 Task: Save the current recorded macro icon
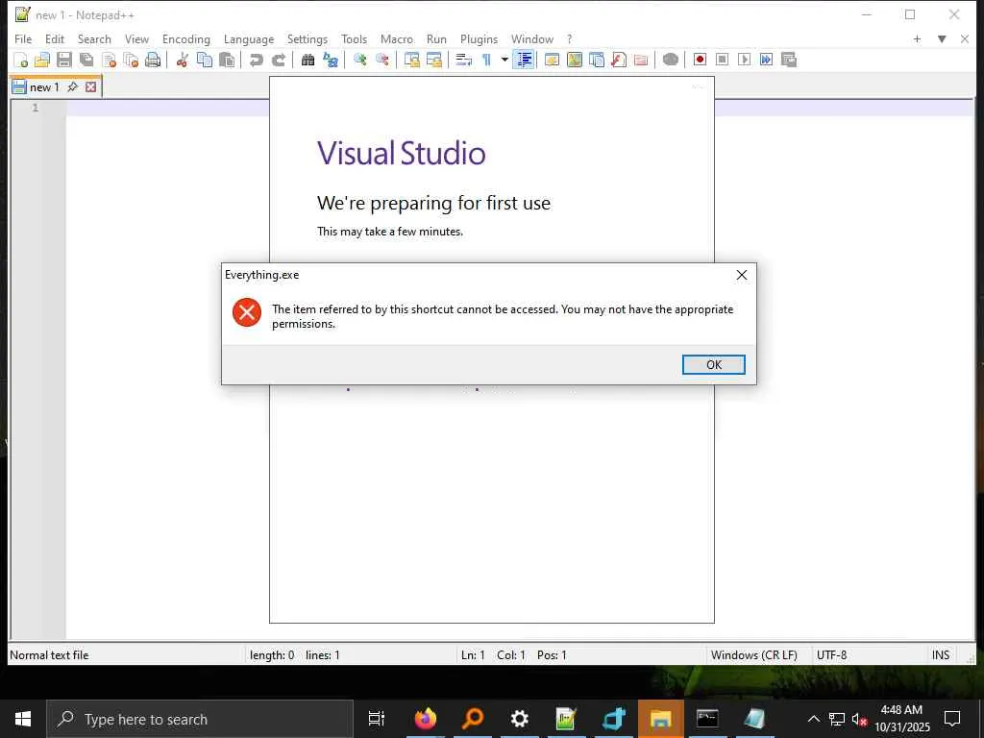coord(789,60)
